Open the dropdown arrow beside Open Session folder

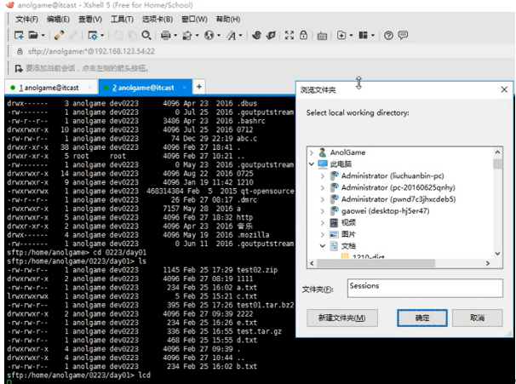[x=43, y=35]
